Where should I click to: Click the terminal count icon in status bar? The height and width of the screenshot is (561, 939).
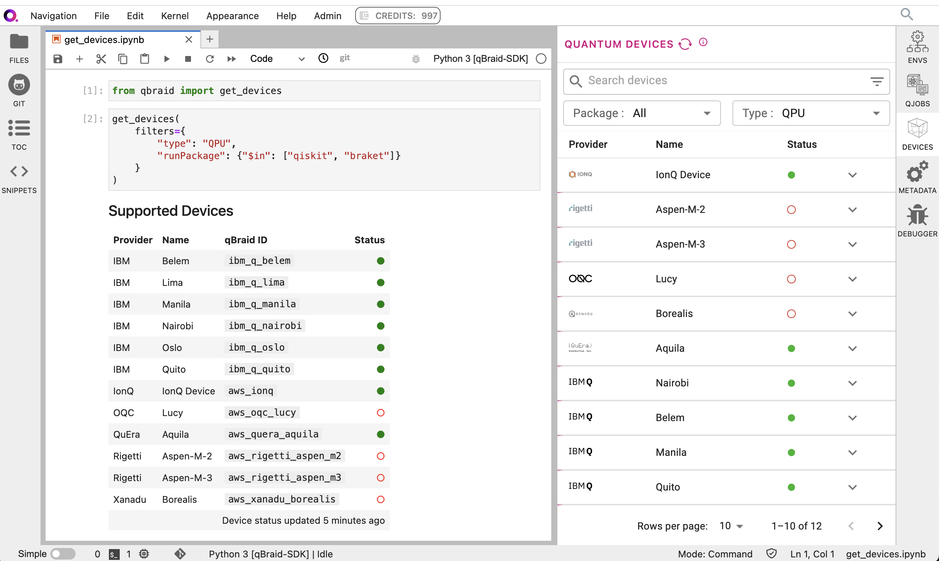point(114,554)
